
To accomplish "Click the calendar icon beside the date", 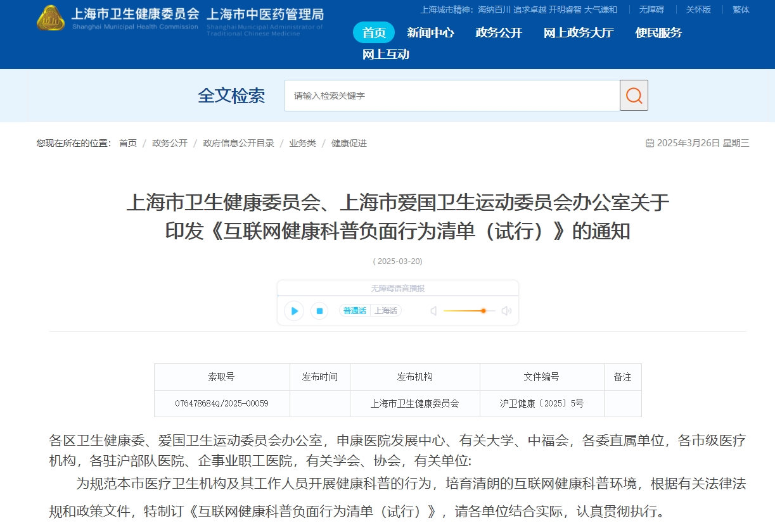I will pyautogui.click(x=650, y=143).
